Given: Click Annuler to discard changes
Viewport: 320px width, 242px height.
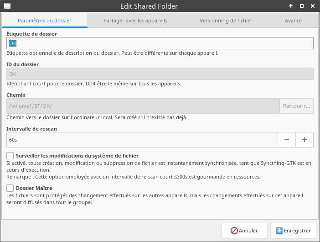Looking at the screenshot, I should click(244, 231).
